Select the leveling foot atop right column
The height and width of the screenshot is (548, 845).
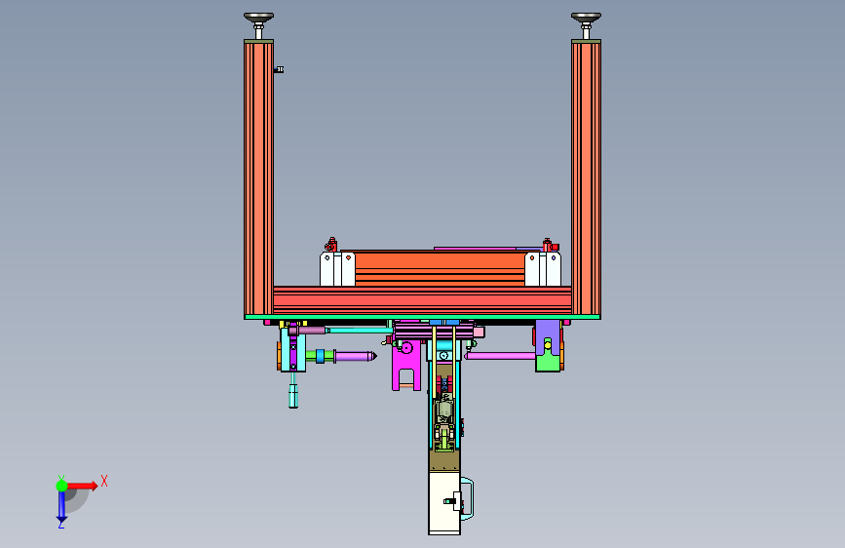pos(586,26)
